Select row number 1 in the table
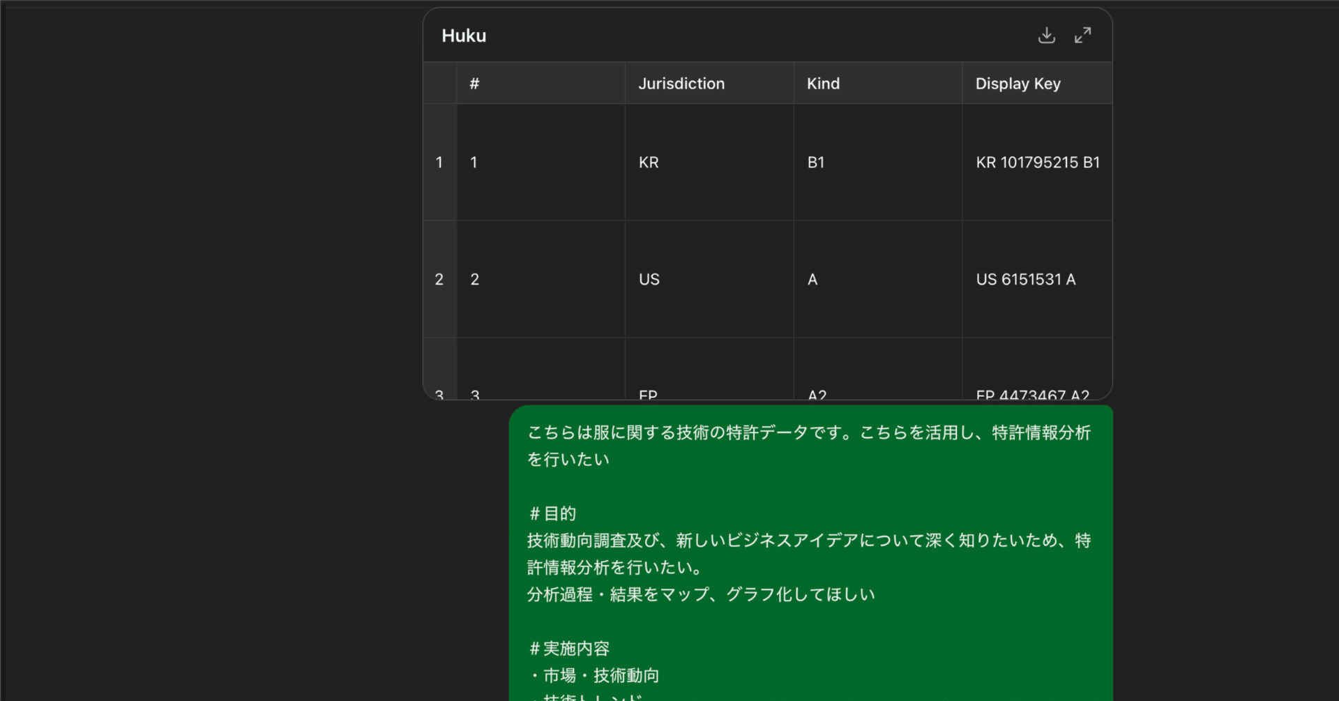The width and height of the screenshot is (1339, 701). pyautogui.click(x=439, y=163)
